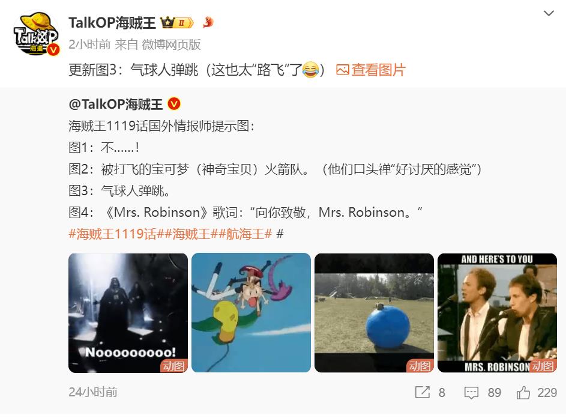Open the Team Rocket blasting off thumbnail

(x=251, y=313)
